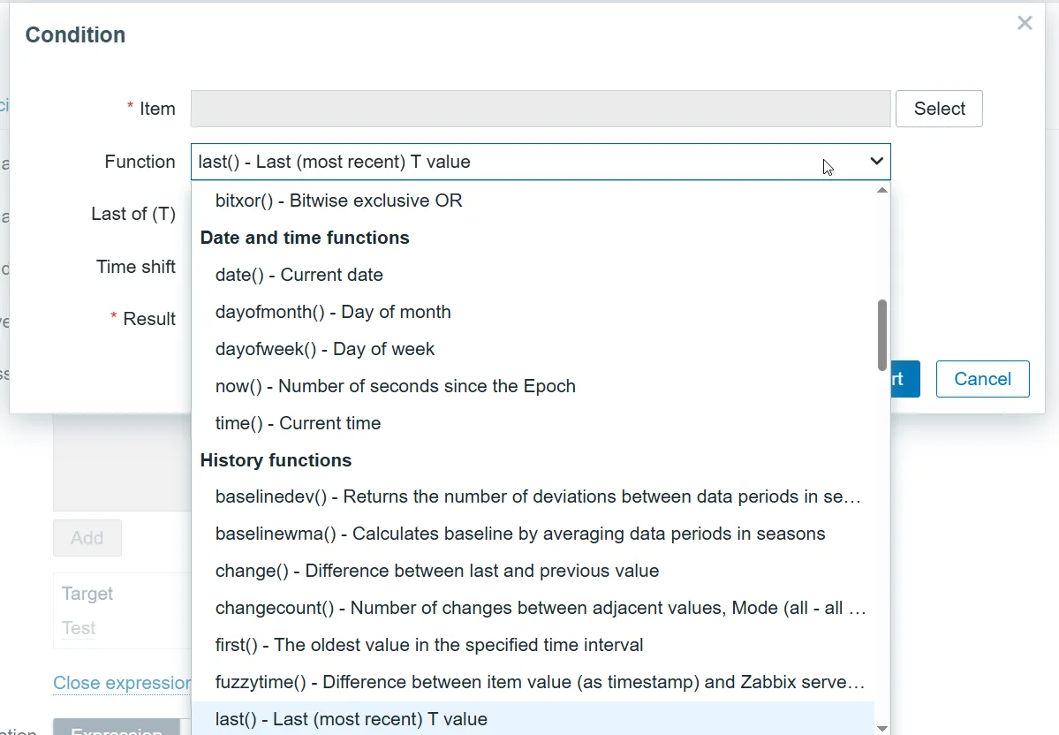Close the Condition dialog with X icon
This screenshot has width=1059, height=735.
click(x=1025, y=24)
